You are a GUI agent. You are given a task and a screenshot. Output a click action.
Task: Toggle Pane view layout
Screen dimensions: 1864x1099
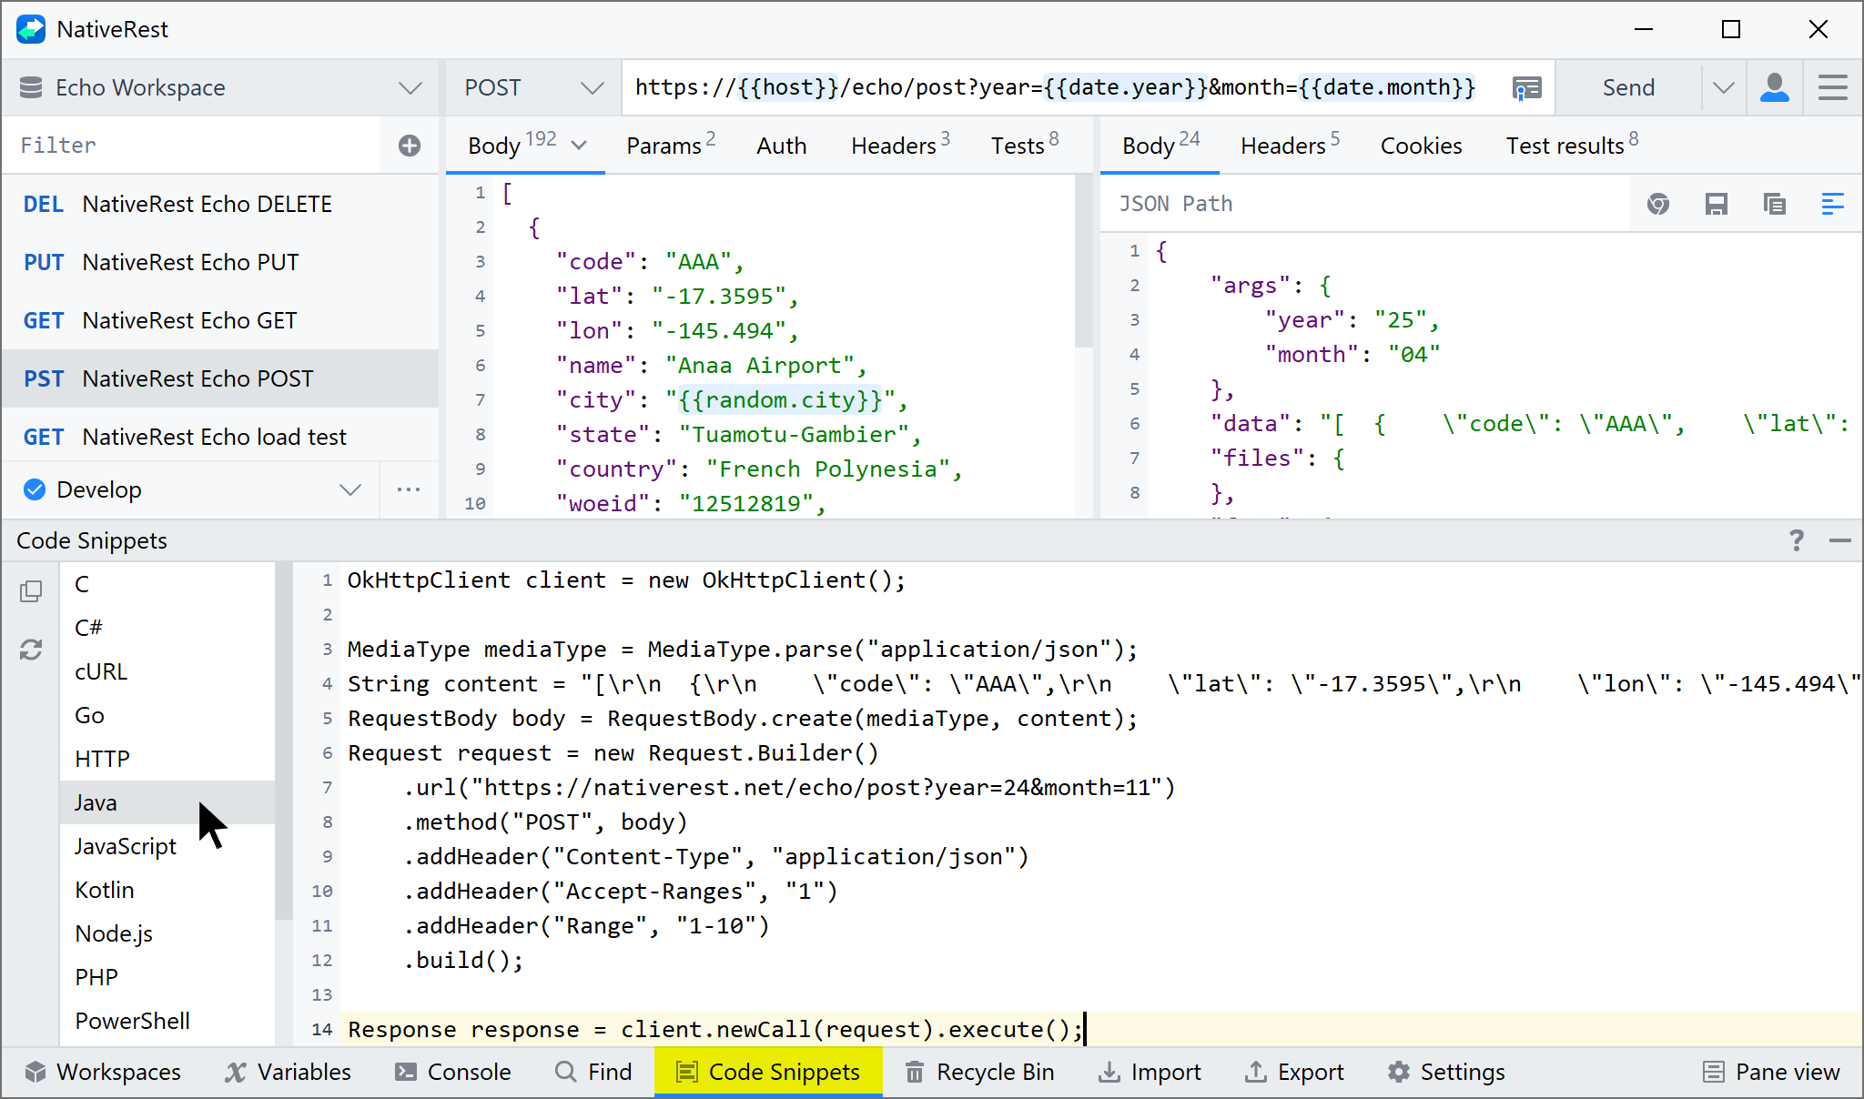[x=1771, y=1072]
